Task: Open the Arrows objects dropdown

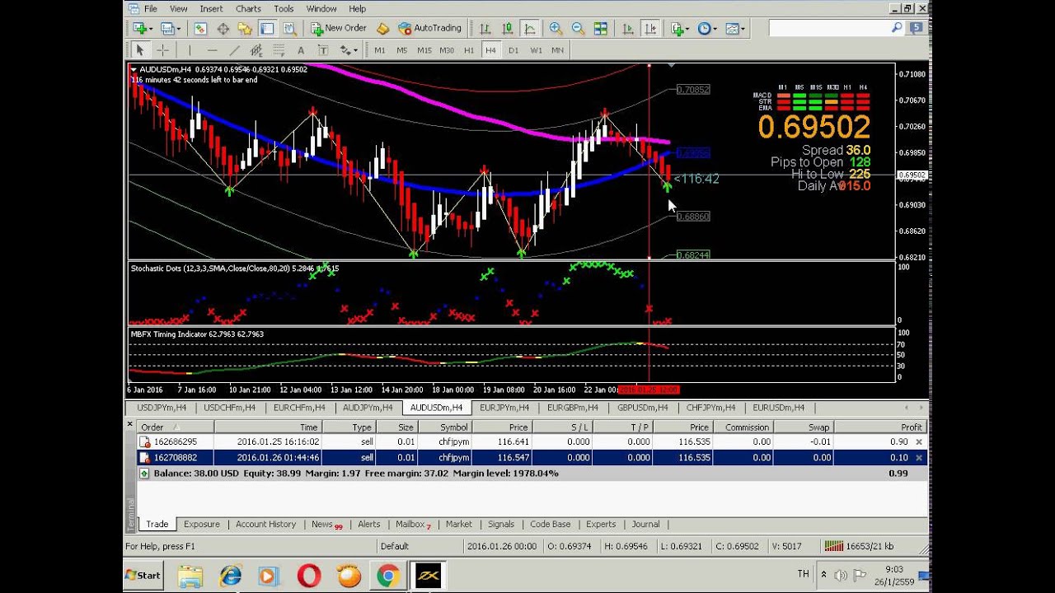Action: pyautogui.click(x=349, y=50)
